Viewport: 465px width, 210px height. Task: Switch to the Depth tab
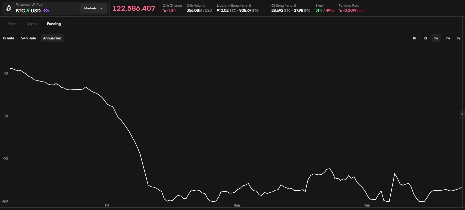(32, 24)
